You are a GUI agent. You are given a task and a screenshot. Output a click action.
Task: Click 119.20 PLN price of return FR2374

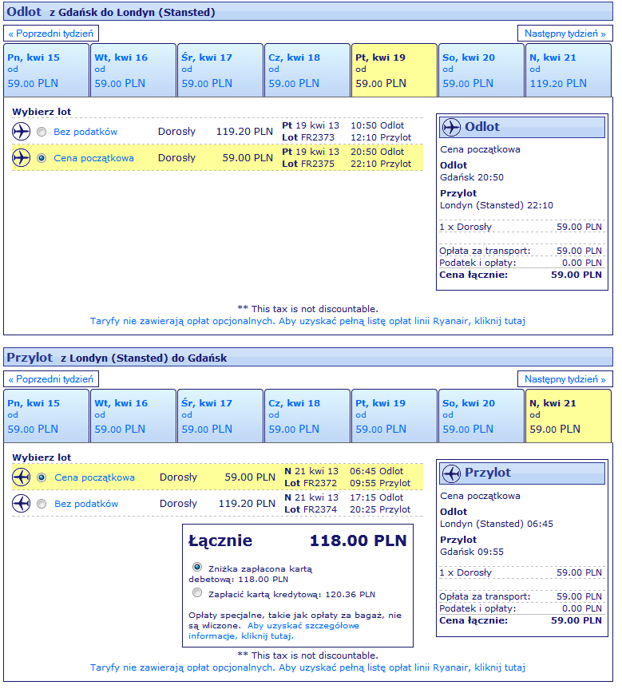247,504
